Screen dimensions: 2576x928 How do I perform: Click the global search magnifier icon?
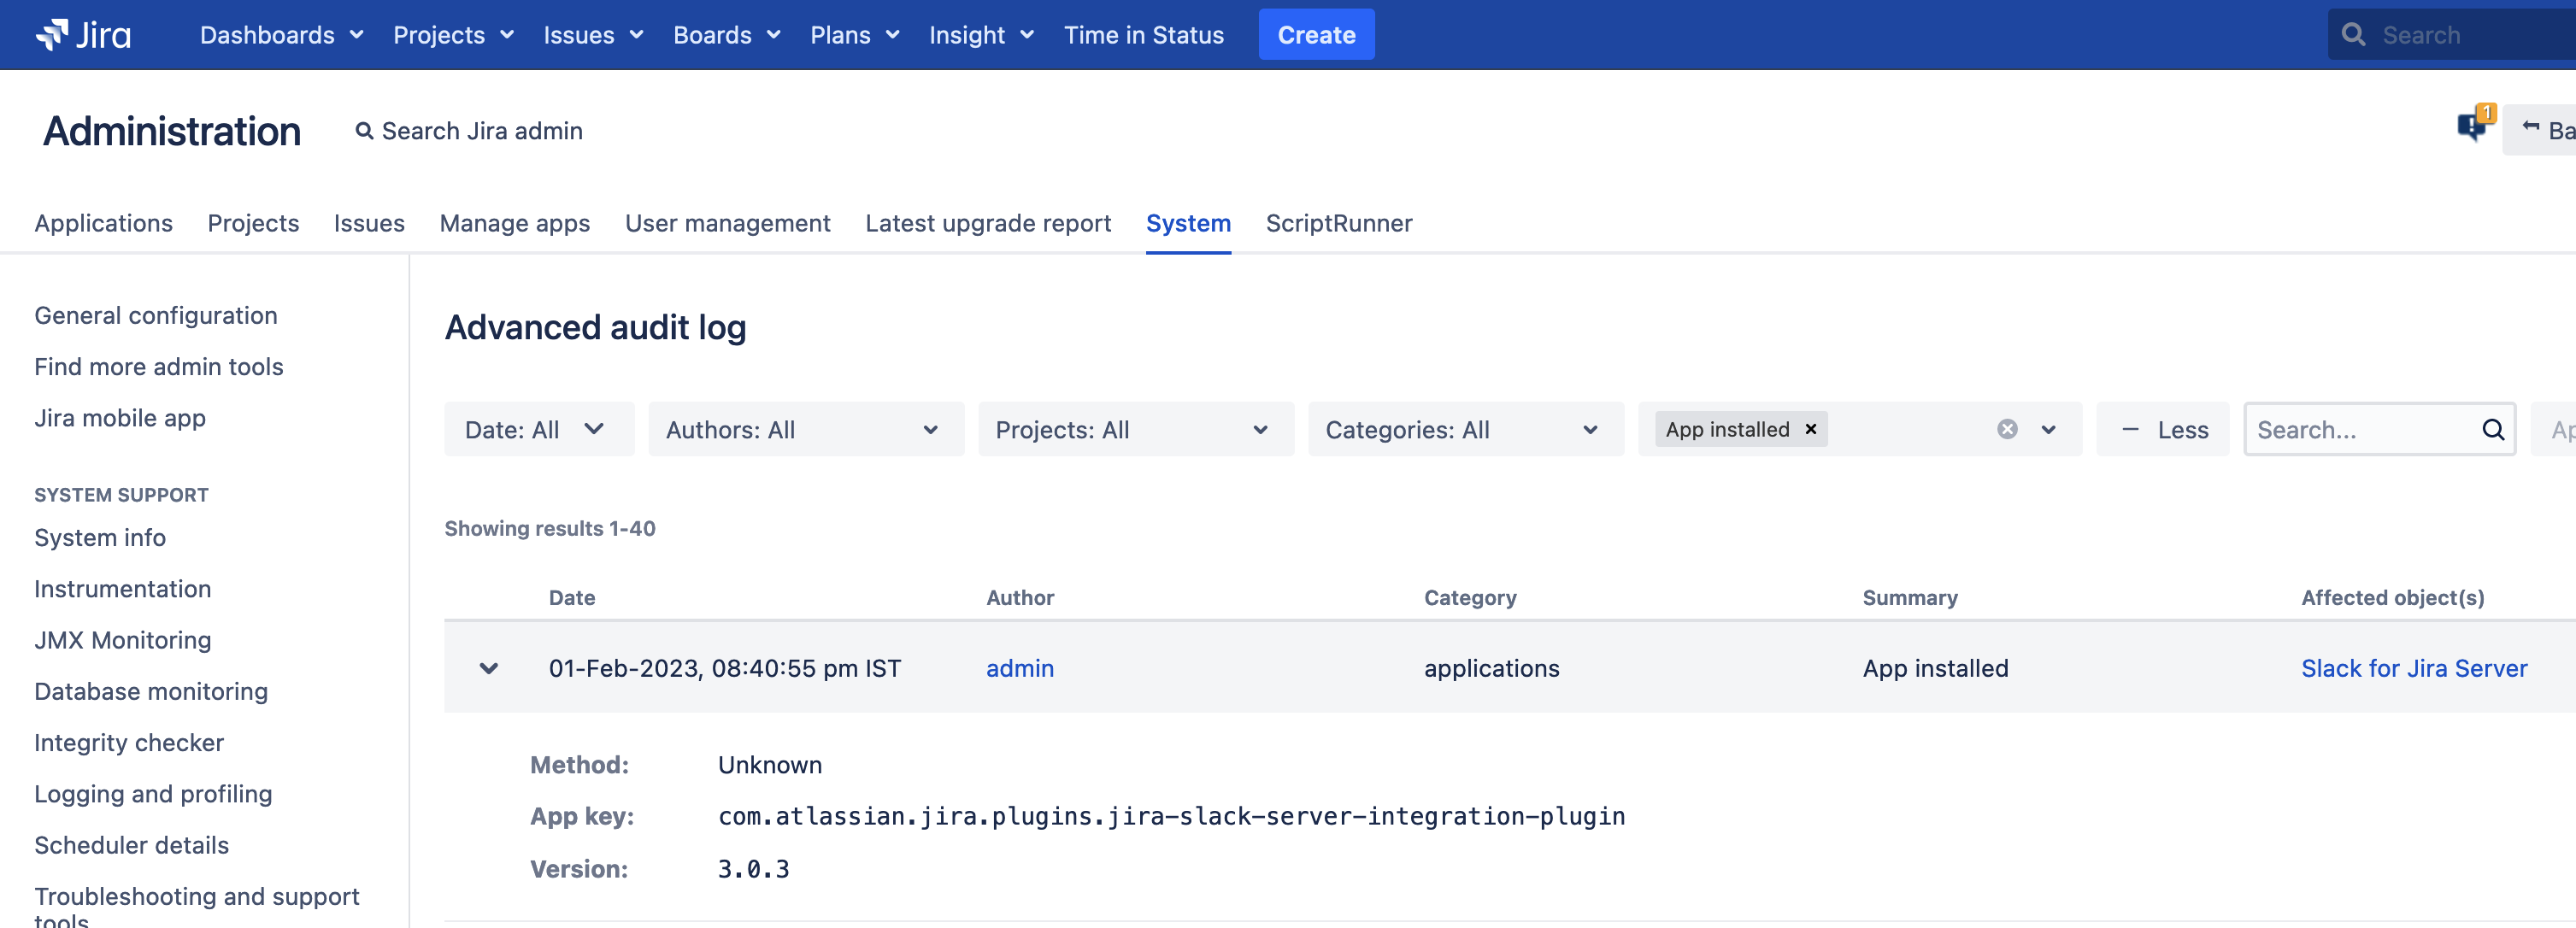click(x=2354, y=35)
